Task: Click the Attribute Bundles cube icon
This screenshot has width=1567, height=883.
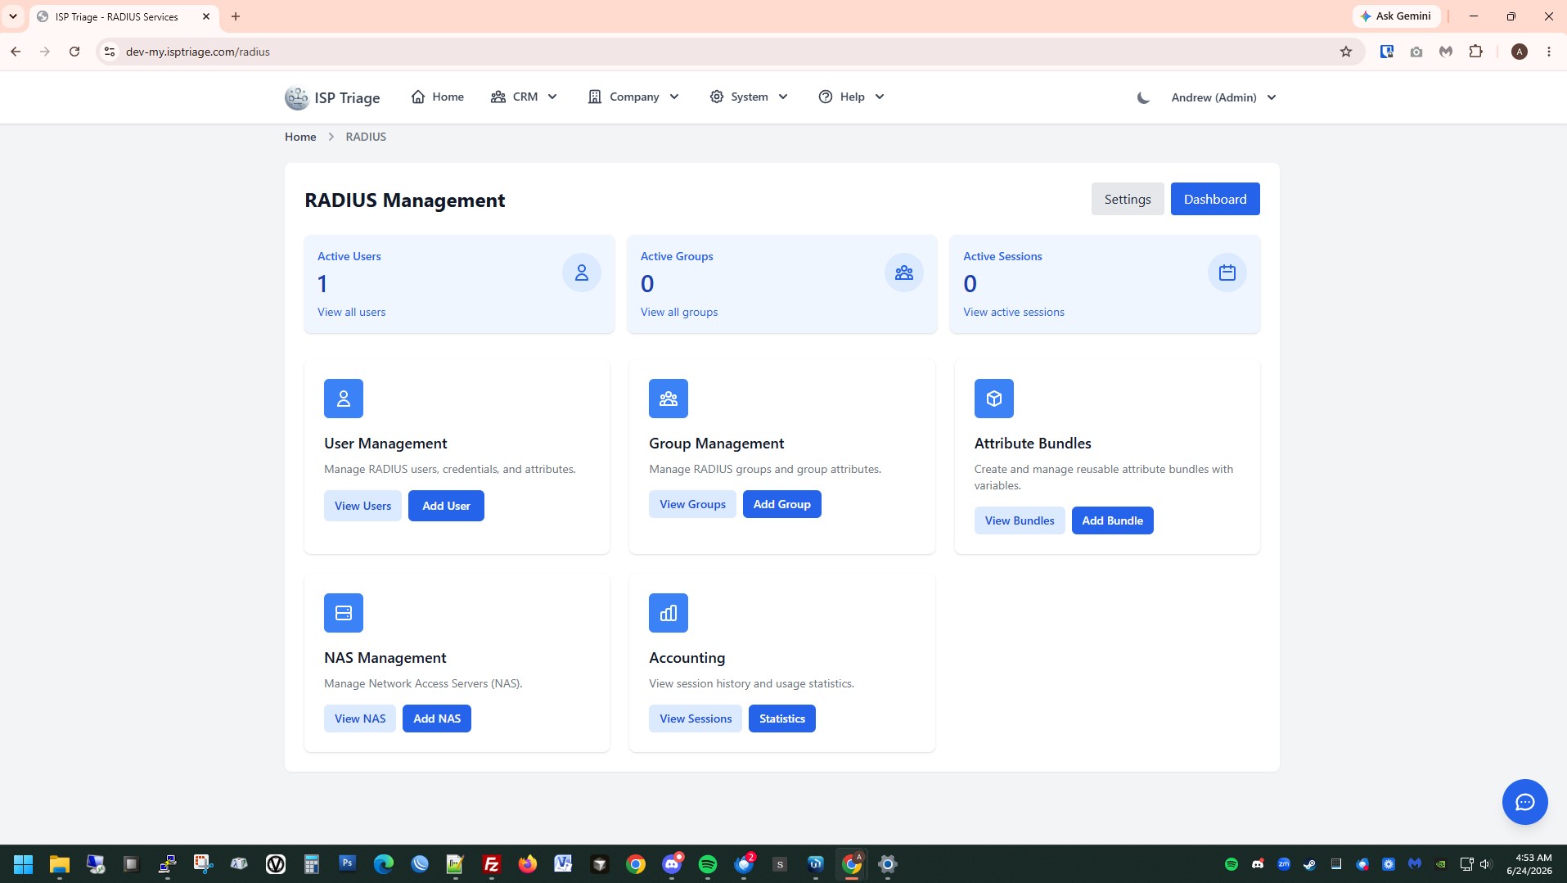Action: 994,399
